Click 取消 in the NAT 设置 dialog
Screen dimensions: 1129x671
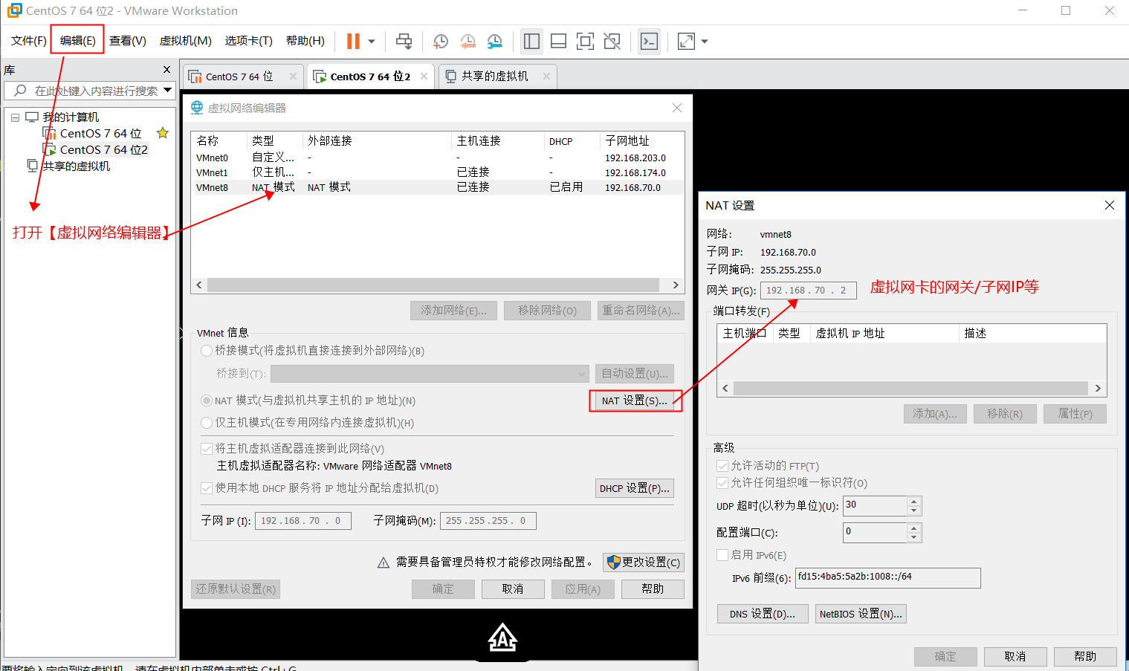(x=1015, y=657)
